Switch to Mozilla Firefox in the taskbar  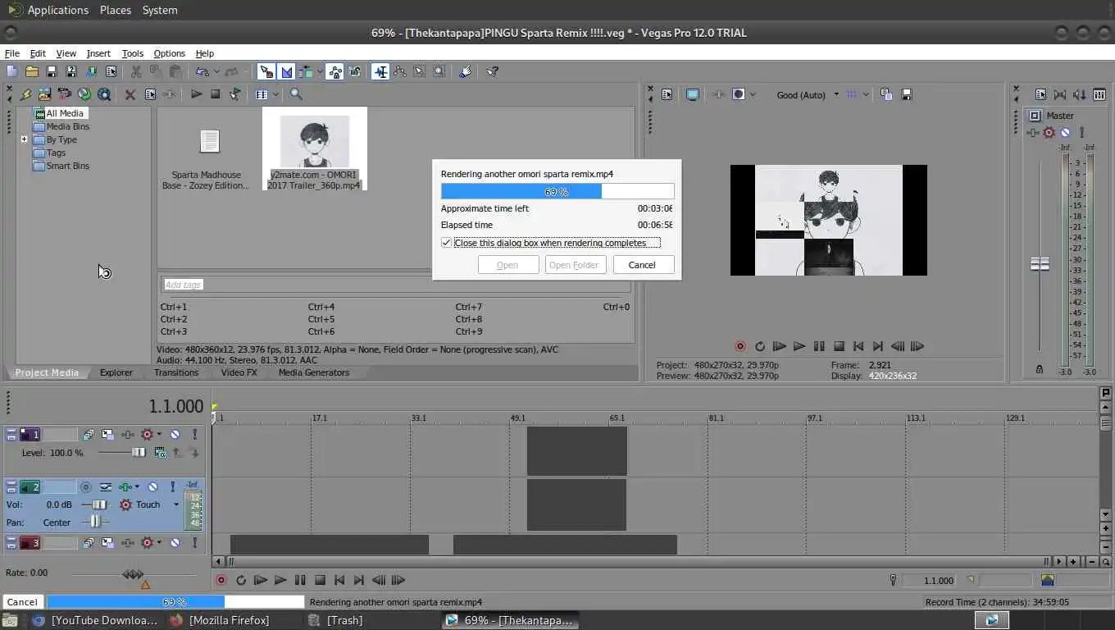(221, 620)
